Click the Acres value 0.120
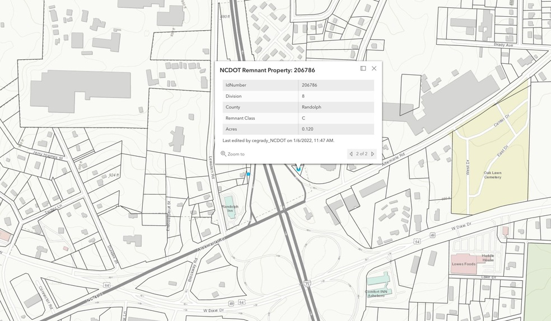 click(x=307, y=129)
